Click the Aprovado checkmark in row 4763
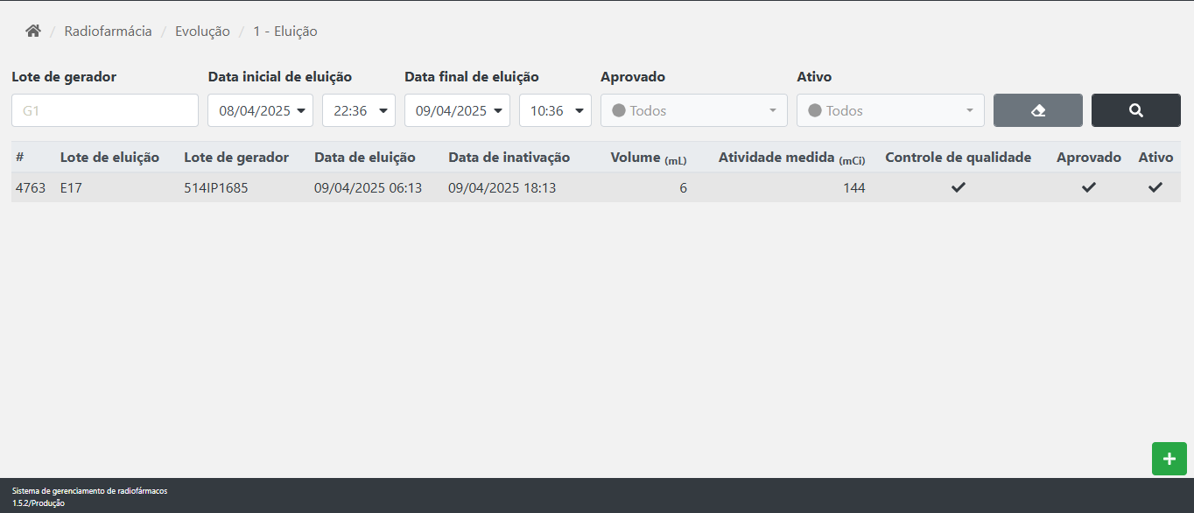The height and width of the screenshot is (513, 1194). pos(1088,187)
